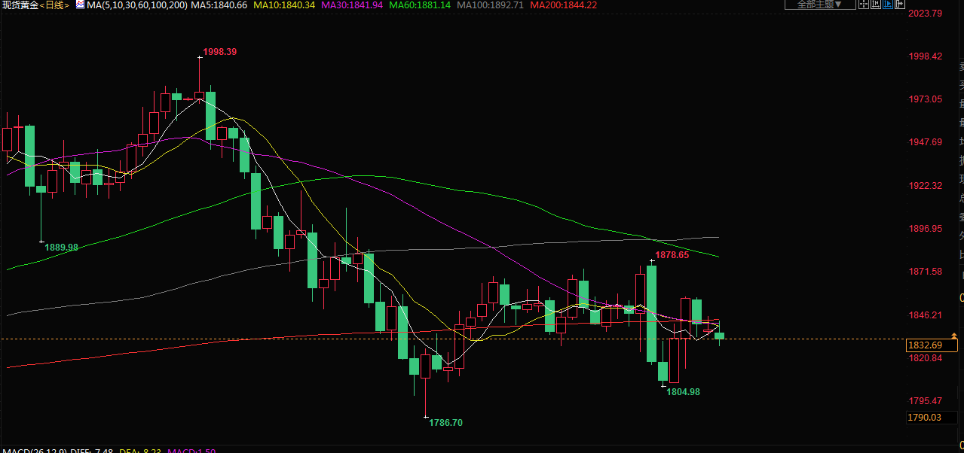Click the current price tag 1832.69

tap(925, 345)
